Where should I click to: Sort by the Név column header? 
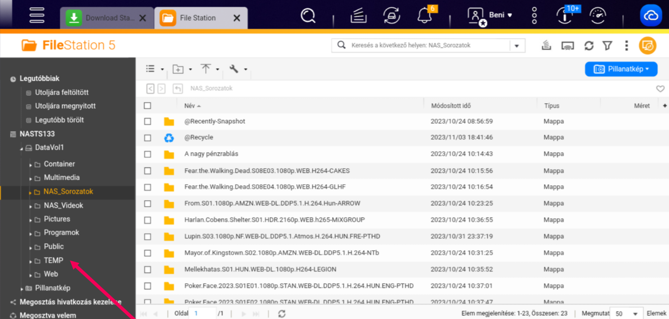[192, 106]
